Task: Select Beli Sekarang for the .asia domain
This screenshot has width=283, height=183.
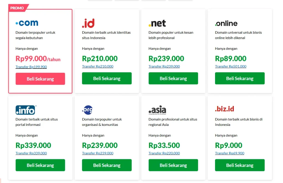Action: (173, 165)
